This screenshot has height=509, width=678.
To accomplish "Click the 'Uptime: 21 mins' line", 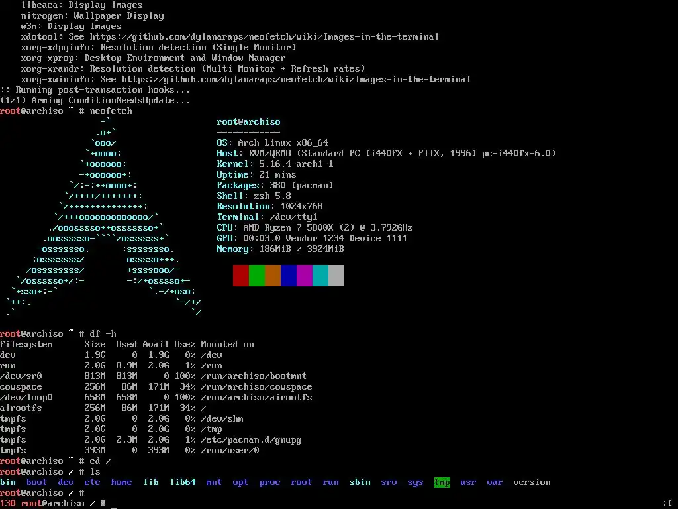I will click(256, 175).
